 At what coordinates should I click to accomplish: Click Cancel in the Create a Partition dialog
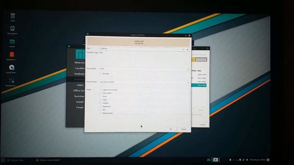click(184, 129)
